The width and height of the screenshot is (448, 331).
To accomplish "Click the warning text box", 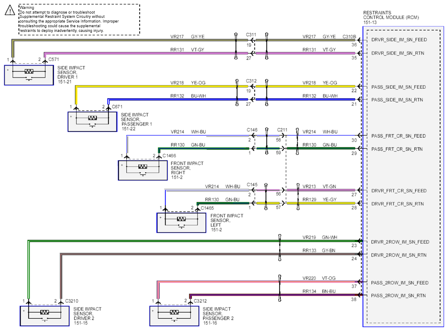I will tap(79, 20).
